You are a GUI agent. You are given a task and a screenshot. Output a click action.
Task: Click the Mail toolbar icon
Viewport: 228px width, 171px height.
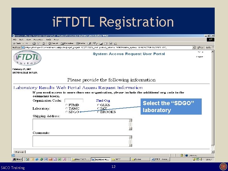[x=95, y=43]
